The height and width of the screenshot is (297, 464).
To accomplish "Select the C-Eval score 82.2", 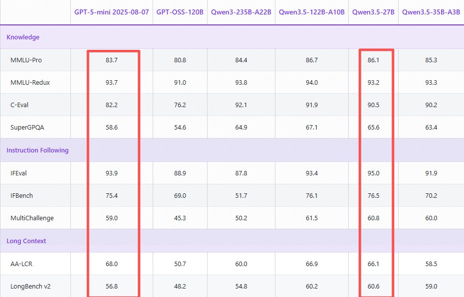I will click(112, 105).
